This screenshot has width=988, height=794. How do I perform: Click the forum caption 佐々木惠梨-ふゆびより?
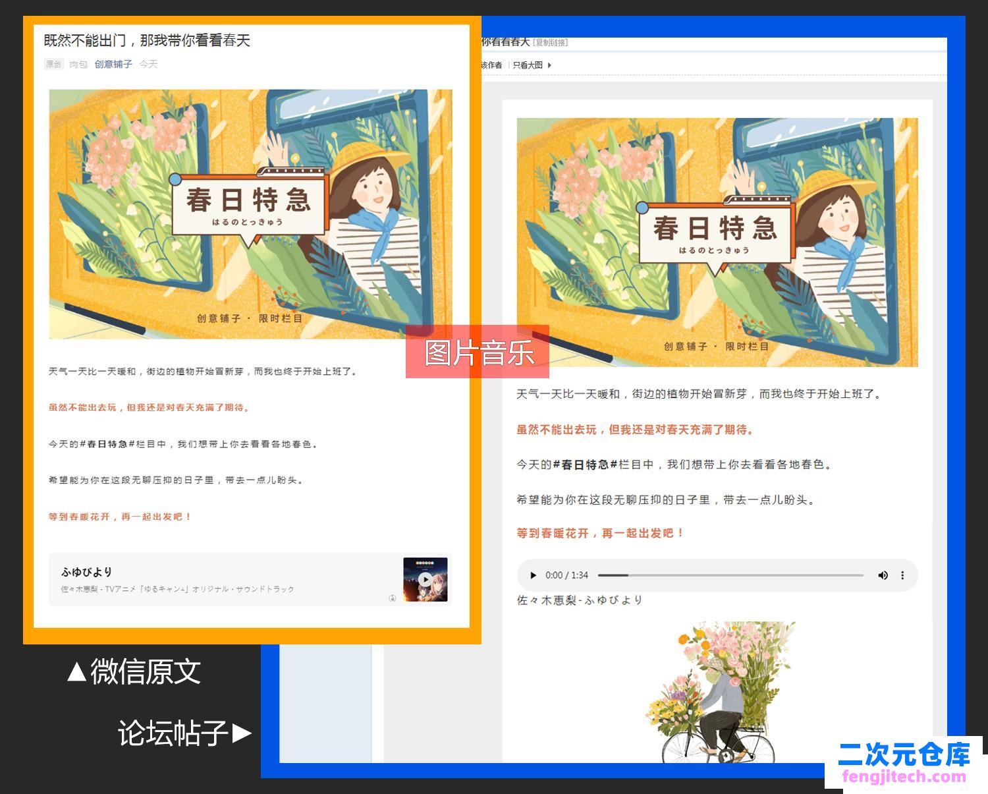[580, 600]
